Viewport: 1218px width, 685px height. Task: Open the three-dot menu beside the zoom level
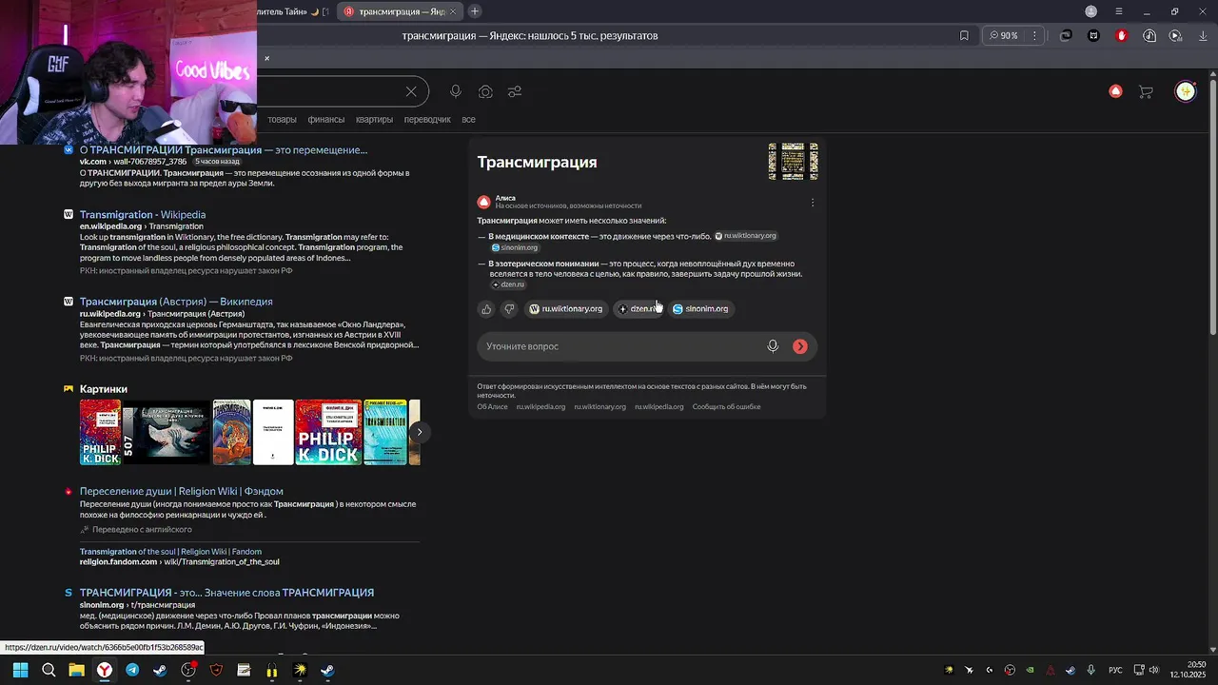(1034, 35)
